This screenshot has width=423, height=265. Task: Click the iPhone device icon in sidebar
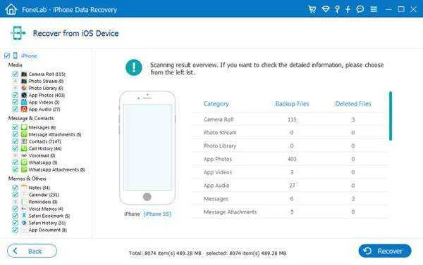[x=16, y=56]
